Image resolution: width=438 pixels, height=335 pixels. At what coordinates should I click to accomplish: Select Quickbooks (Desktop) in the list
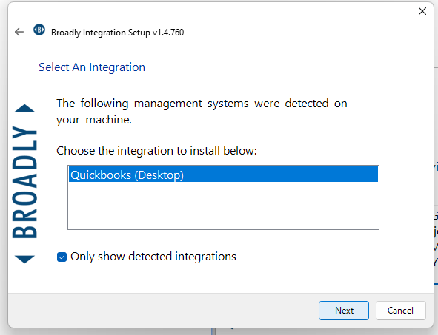223,175
